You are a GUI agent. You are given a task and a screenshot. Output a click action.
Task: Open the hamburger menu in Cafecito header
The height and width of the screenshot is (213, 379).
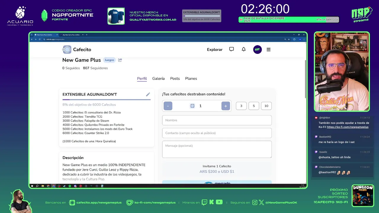(269, 49)
